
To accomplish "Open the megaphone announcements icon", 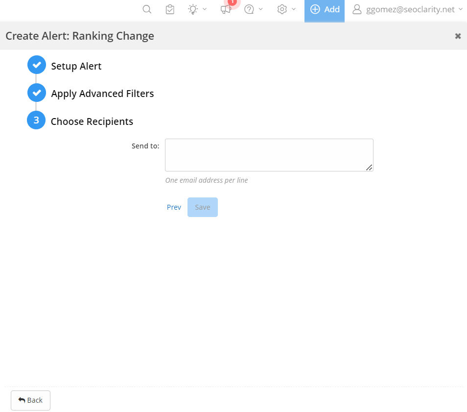I will click(225, 10).
